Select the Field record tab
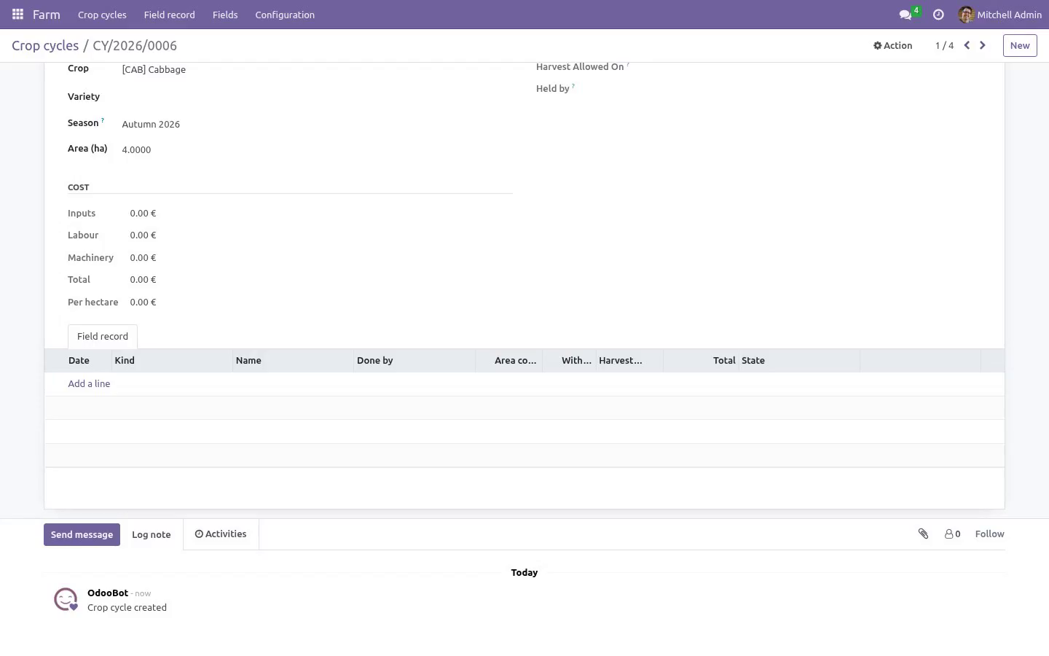This screenshot has height=656, width=1049. coord(103,337)
